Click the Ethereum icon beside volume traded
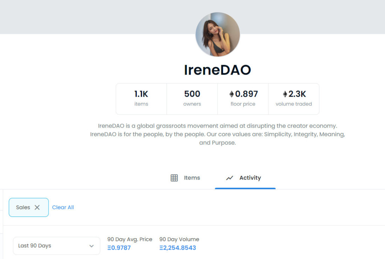 coord(285,94)
